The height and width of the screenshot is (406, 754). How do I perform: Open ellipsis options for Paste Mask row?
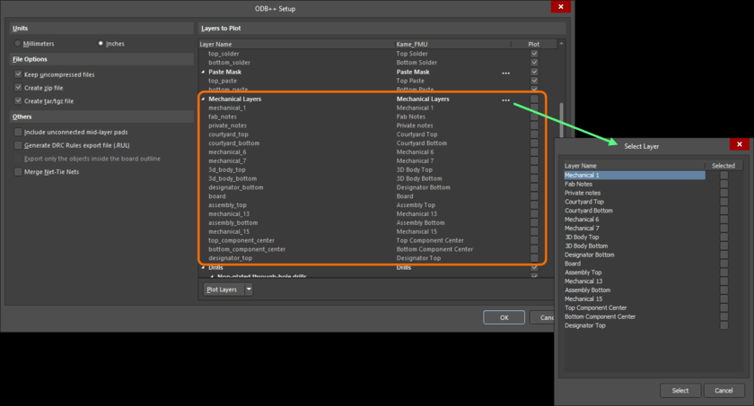(x=506, y=73)
